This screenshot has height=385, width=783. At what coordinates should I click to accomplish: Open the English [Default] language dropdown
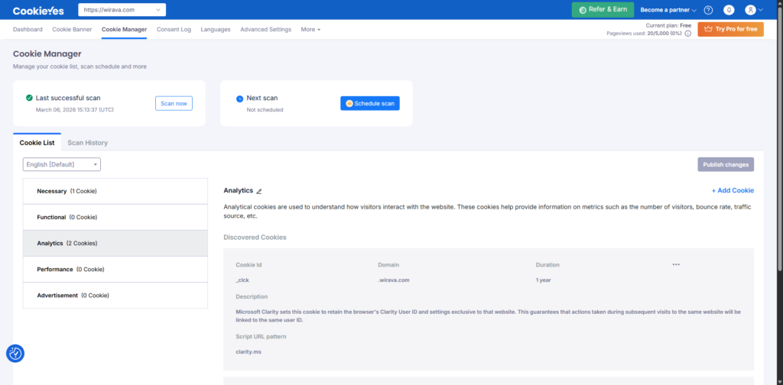[x=62, y=164]
